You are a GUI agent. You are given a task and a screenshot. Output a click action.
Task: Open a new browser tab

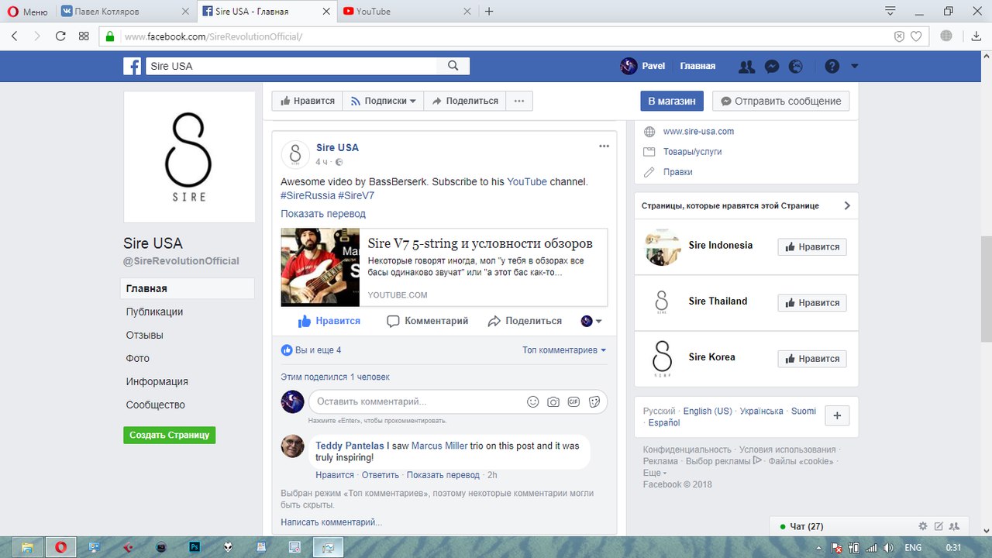pyautogui.click(x=489, y=12)
